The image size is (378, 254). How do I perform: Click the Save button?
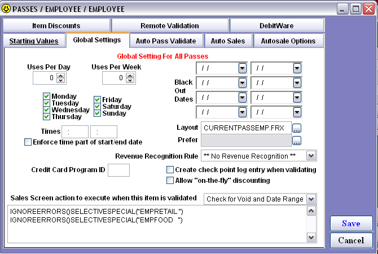point(351,224)
